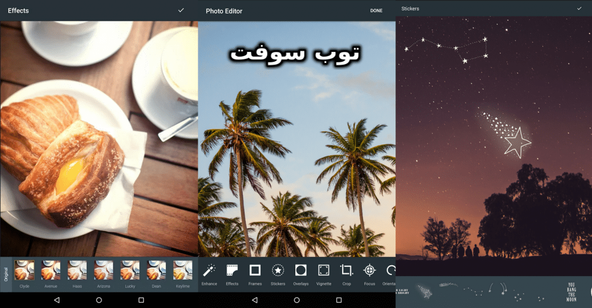Select the Overlays tool
The image size is (592, 308).
(x=301, y=275)
